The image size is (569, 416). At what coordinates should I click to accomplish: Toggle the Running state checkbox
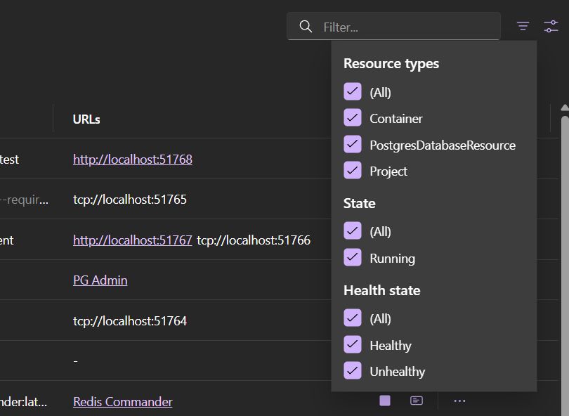(x=353, y=257)
